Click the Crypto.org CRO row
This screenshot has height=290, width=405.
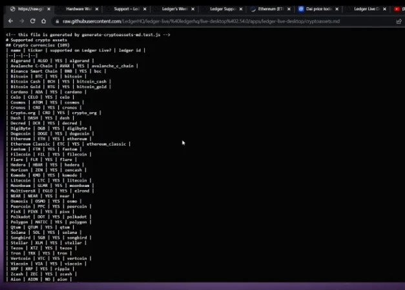[x=54, y=113]
